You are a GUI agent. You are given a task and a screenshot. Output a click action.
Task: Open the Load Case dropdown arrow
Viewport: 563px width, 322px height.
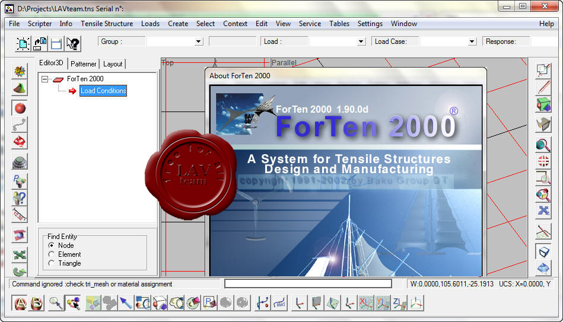coord(472,42)
